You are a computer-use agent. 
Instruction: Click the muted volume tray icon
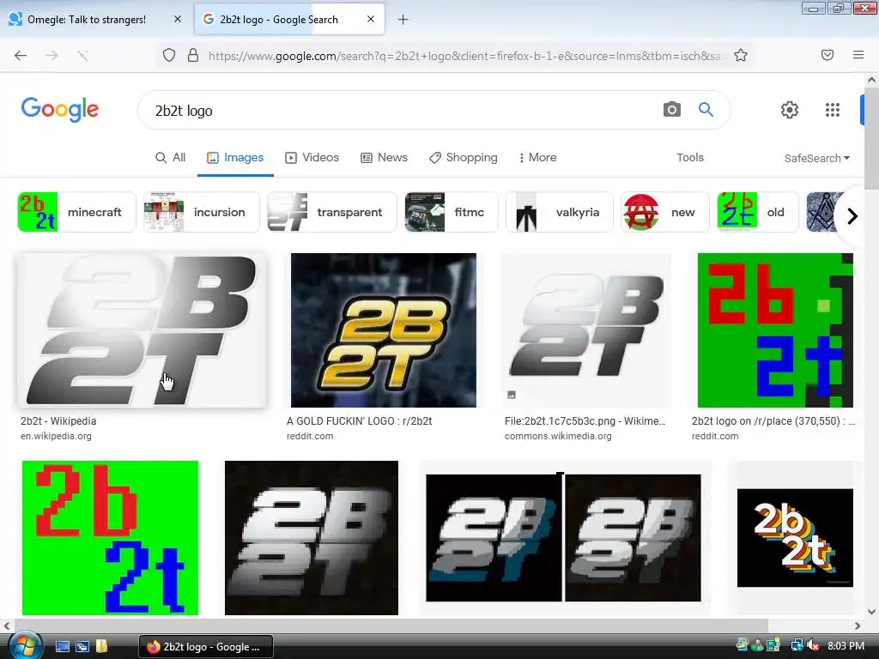click(x=814, y=645)
